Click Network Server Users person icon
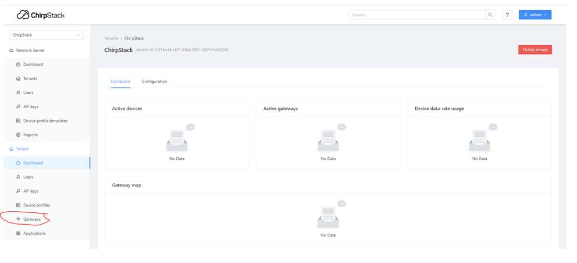The width and height of the screenshot is (577, 263). point(19,93)
